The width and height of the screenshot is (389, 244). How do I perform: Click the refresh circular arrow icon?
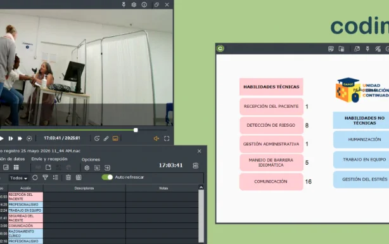click(x=35, y=177)
